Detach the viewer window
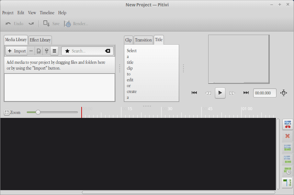Image resolution: width=294 pixels, height=195 pixels. (x=284, y=93)
